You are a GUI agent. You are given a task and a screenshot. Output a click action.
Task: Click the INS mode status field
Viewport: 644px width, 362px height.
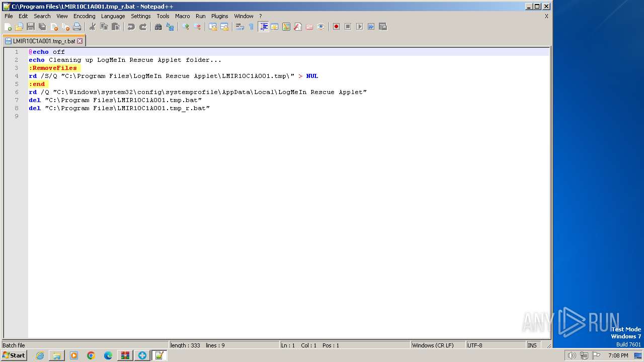click(532, 345)
